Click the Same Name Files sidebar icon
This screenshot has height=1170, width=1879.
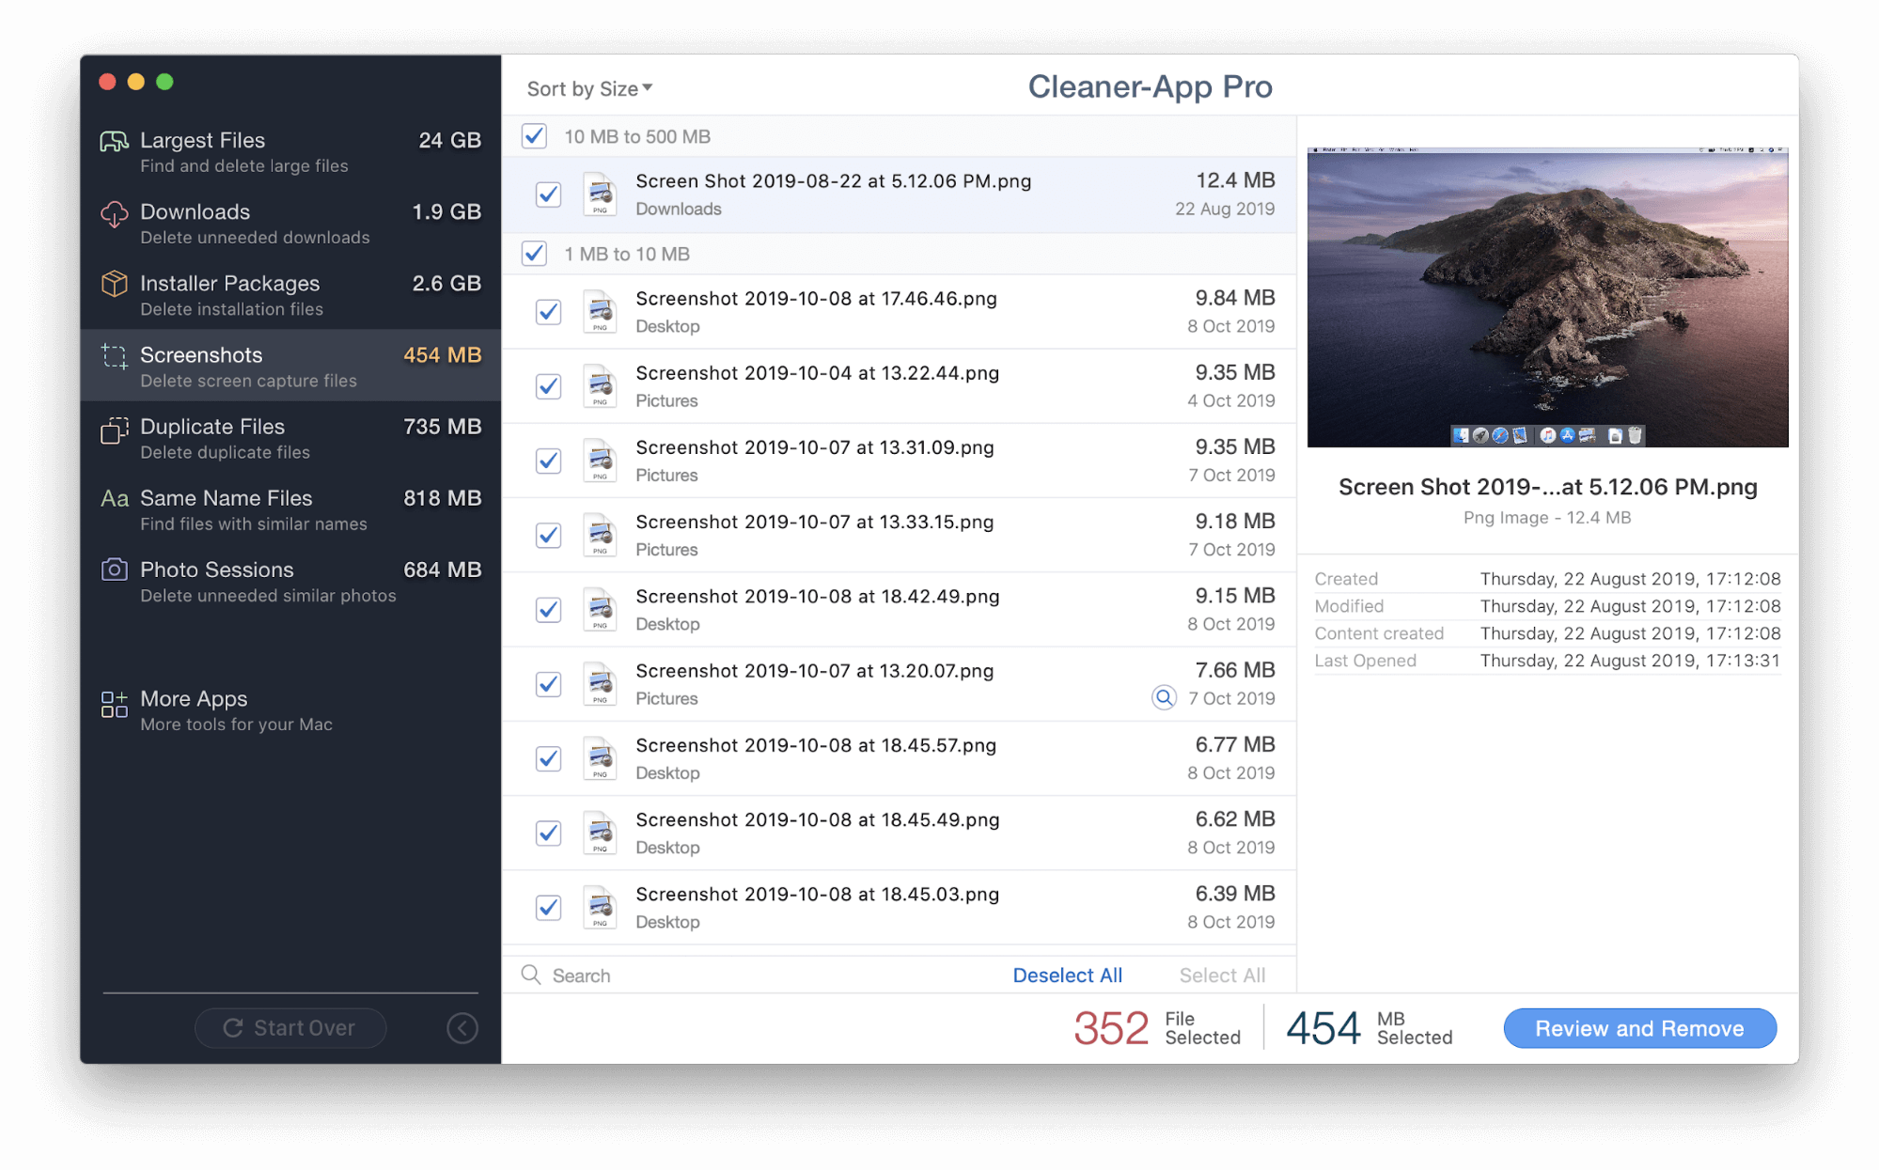(x=113, y=497)
